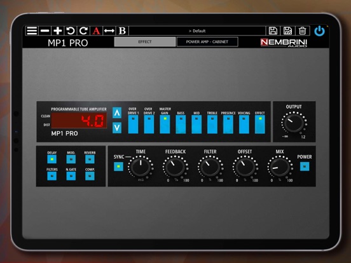Click the plus zoom-in icon
The width and height of the screenshot is (351, 263).
[x=57, y=30]
